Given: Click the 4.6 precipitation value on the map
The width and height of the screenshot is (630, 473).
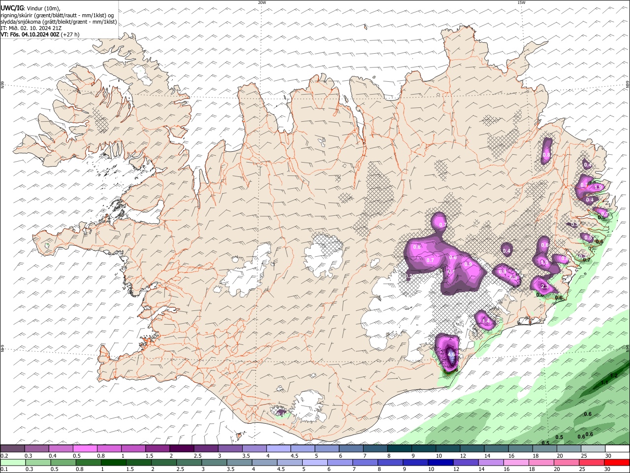Looking at the screenshot, I should coord(451,354).
